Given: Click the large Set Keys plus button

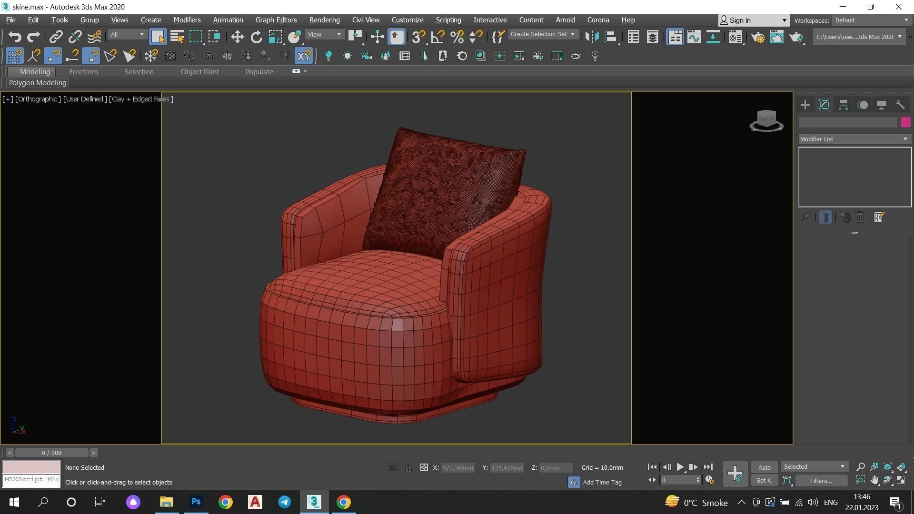Looking at the screenshot, I should coord(735,474).
